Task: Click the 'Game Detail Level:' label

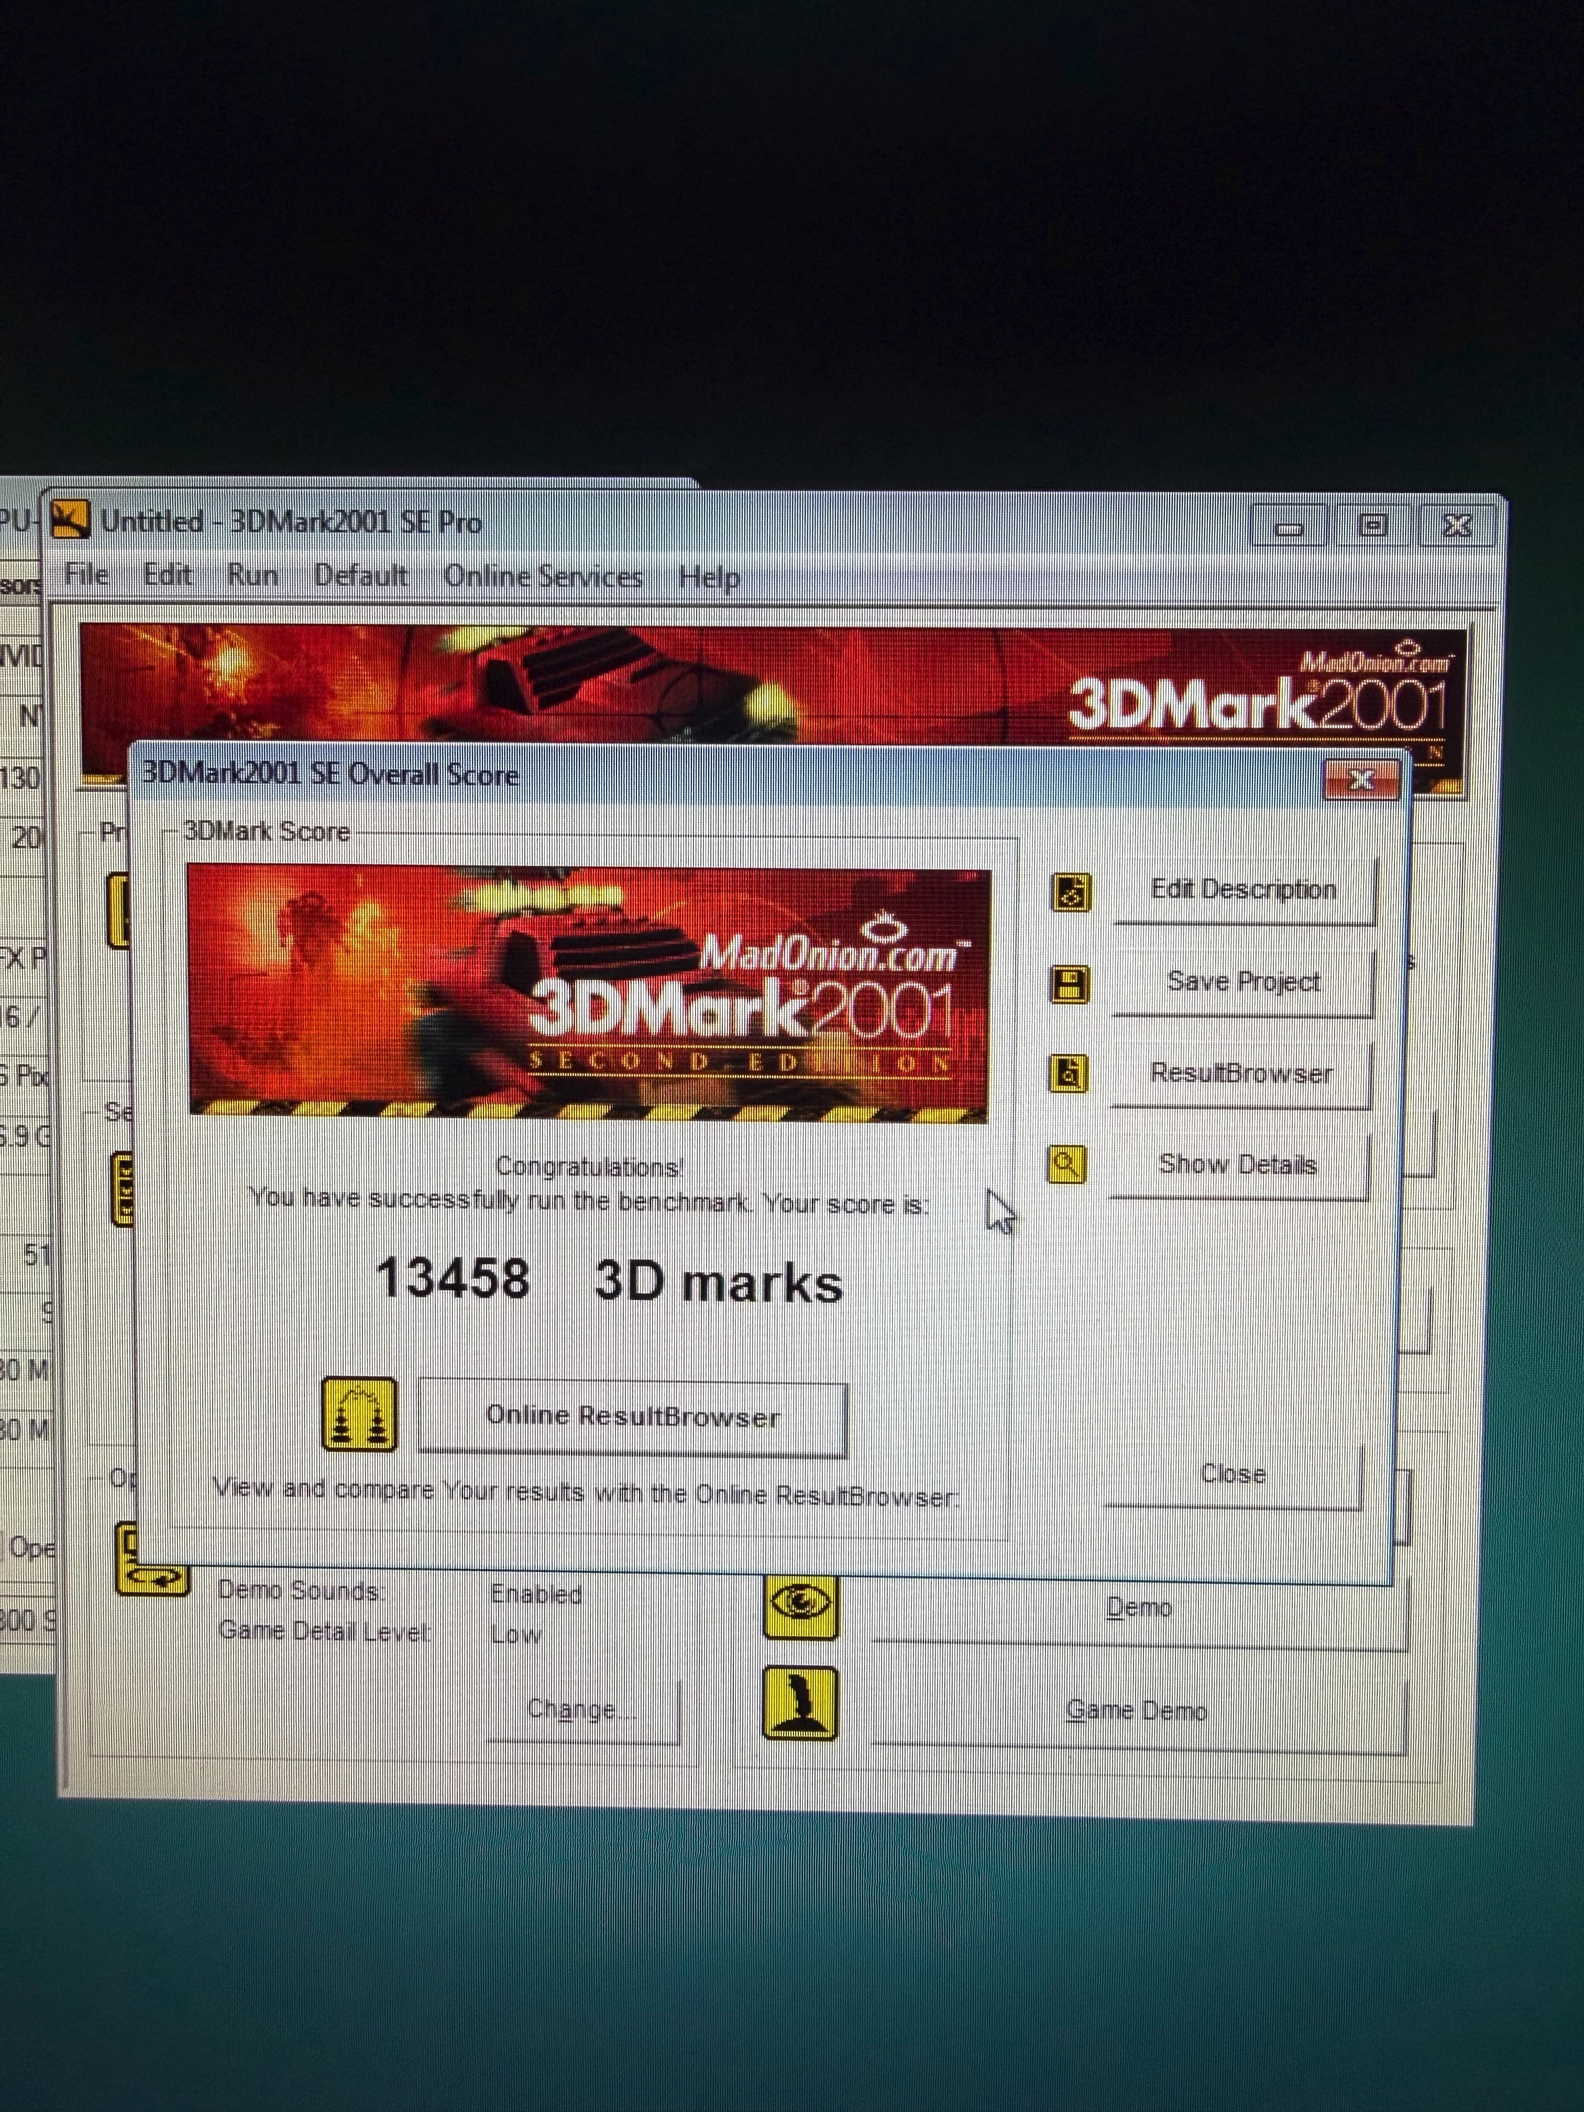Action: pyautogui.click(x=325, y=1630)
